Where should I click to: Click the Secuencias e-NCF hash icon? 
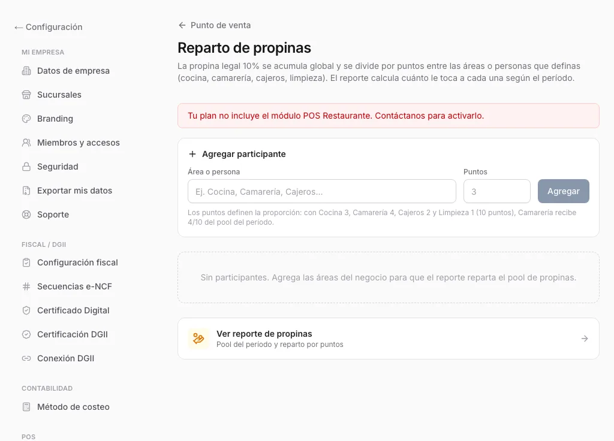coord(26,286)
